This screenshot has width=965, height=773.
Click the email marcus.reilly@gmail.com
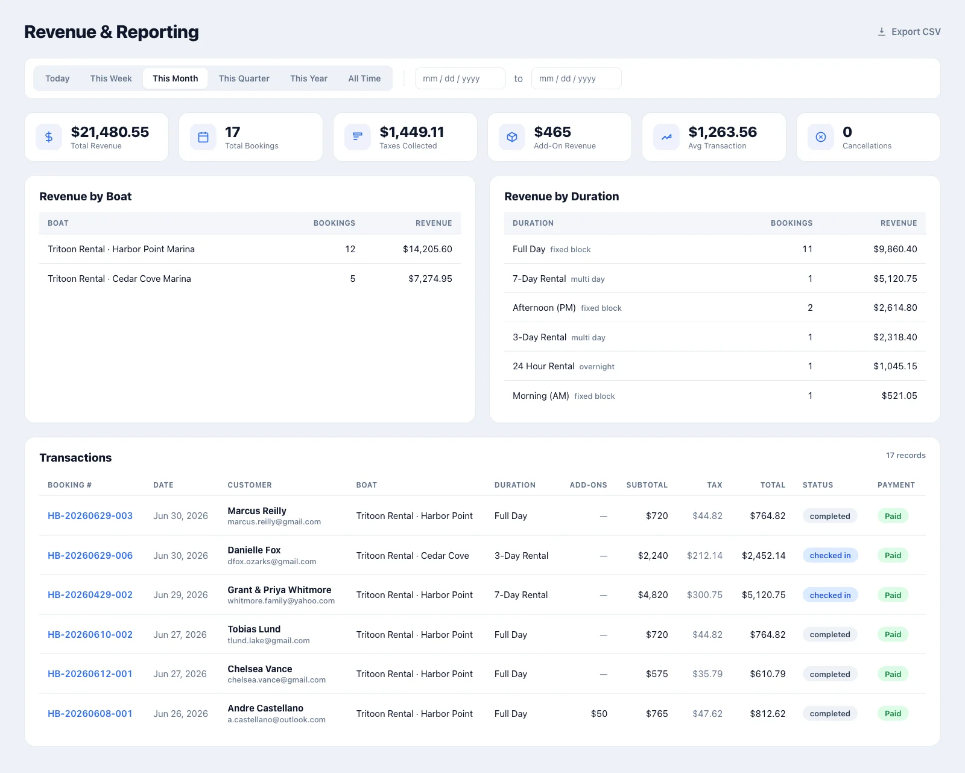pyautogui.click(x=274, y=522)
